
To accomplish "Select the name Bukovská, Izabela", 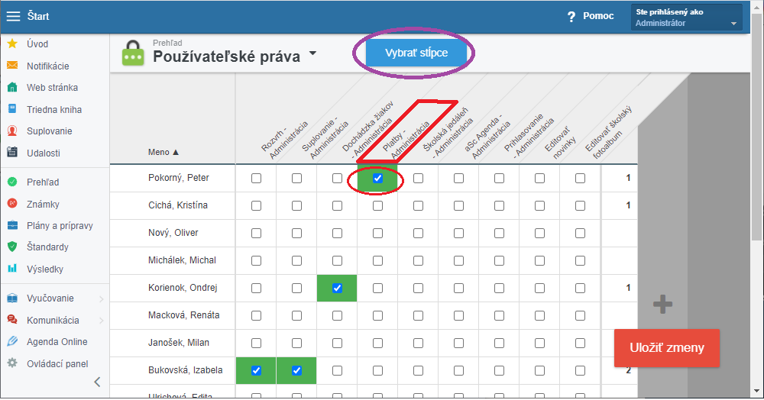I will click(185, 370).
